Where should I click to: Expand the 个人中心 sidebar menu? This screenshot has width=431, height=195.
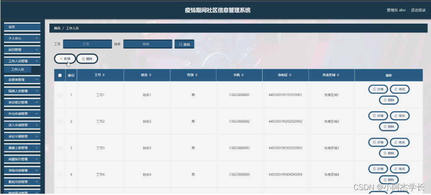22,39
